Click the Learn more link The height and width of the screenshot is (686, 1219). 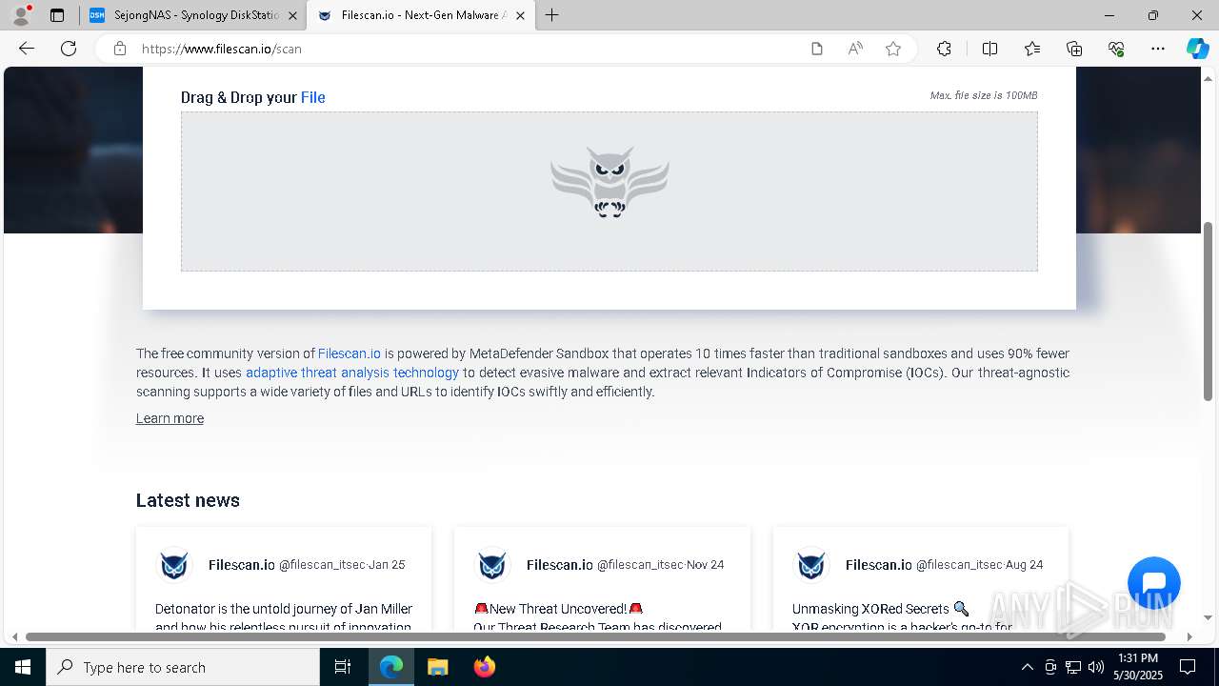pyautogui.click(x=170, y=418)
